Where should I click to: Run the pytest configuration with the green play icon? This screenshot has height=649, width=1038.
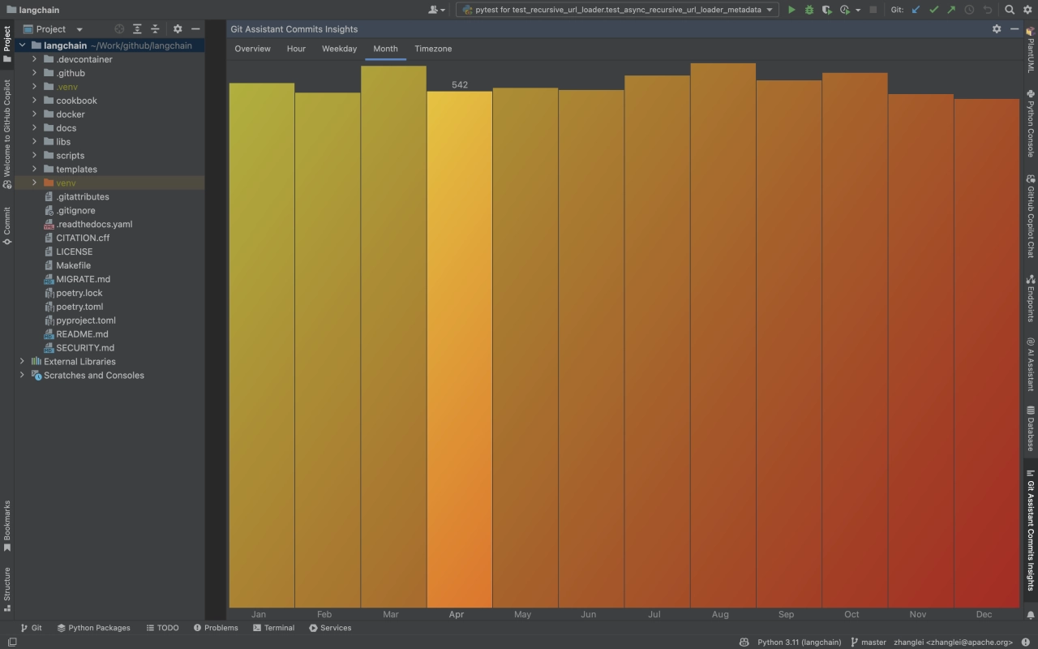pyautogui.click(x=791, y=10)
